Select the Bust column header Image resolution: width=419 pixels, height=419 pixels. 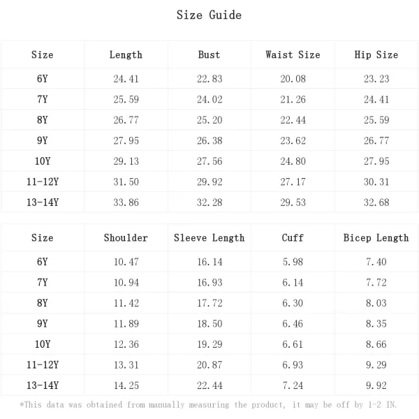[209, 54]
